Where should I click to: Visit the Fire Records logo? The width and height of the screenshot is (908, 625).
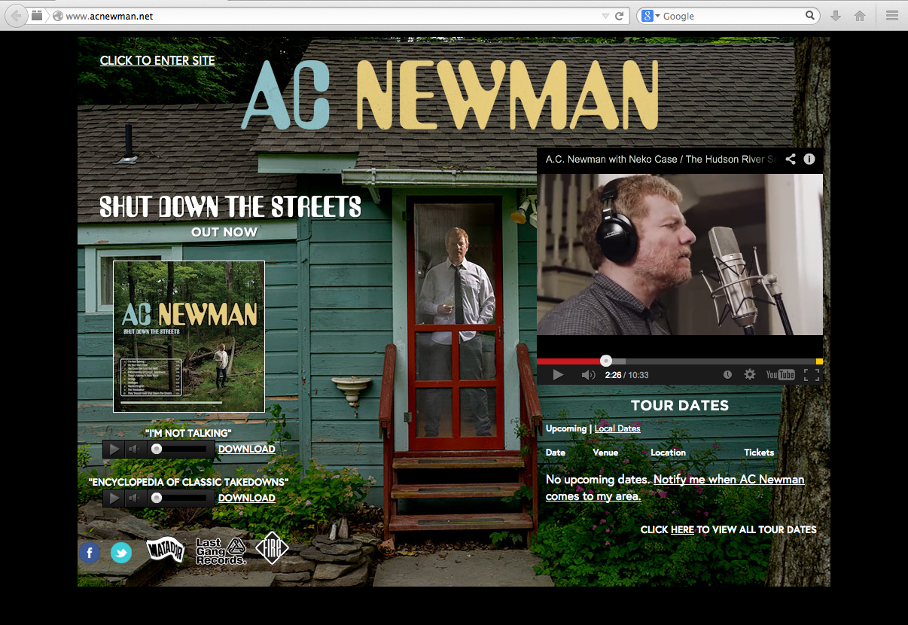tap(272, 548)
